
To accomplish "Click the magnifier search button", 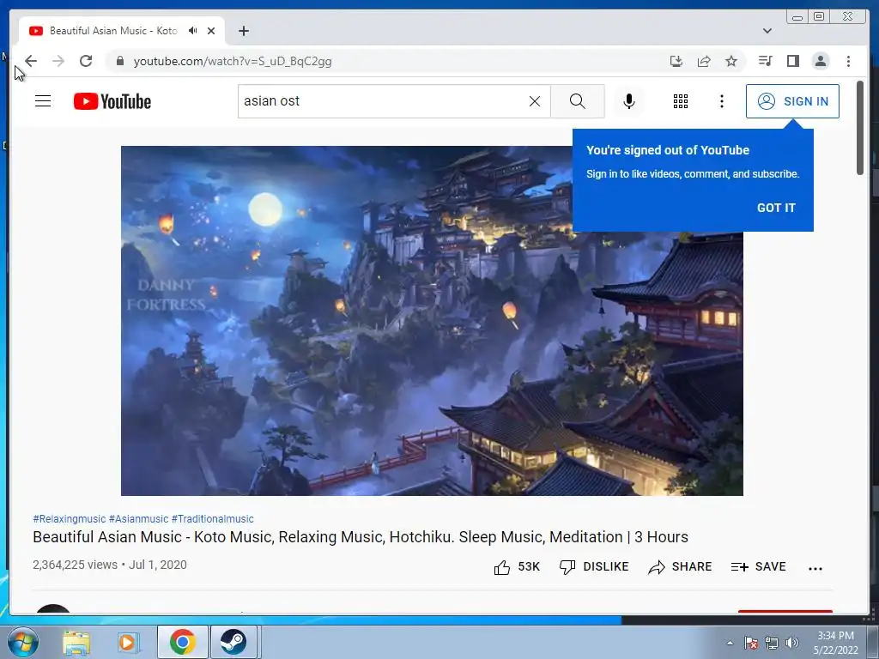I will click(x=578, y=101).
